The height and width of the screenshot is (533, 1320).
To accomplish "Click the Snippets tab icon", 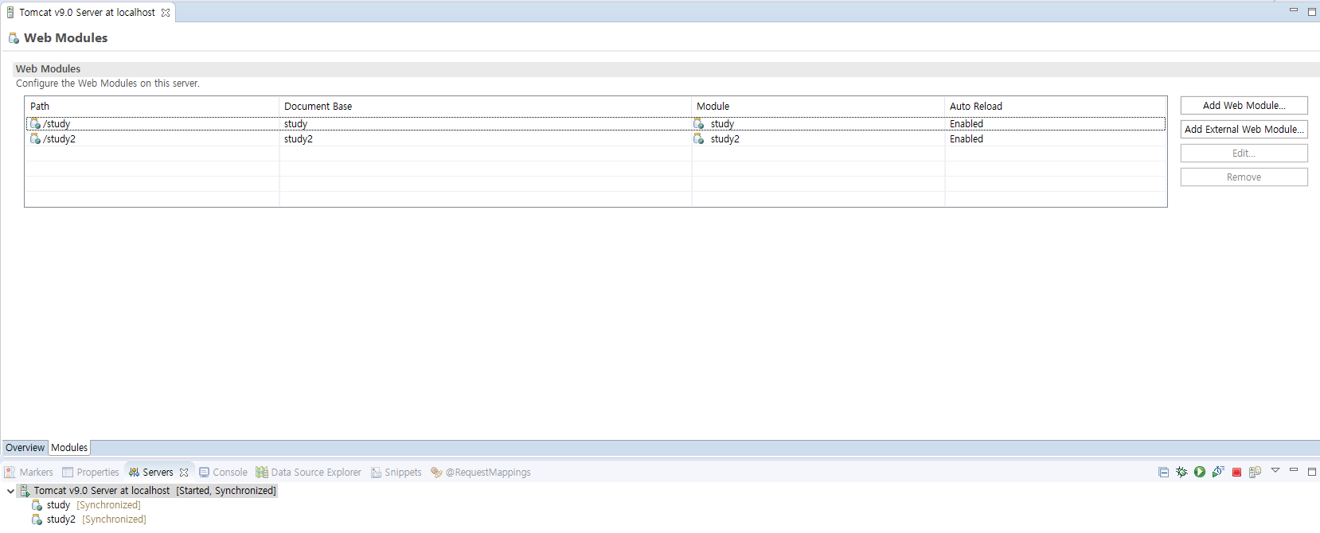I will click(377, 473).
